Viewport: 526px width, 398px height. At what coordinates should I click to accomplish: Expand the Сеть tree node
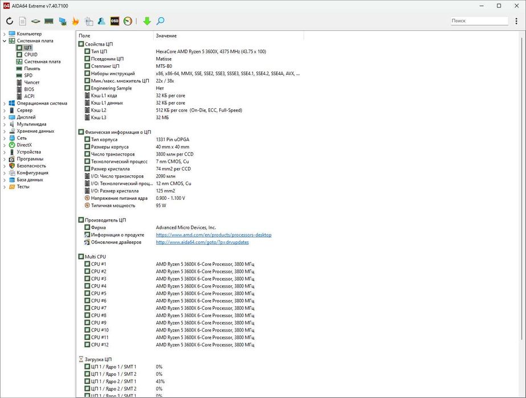[x=5, y=138]
